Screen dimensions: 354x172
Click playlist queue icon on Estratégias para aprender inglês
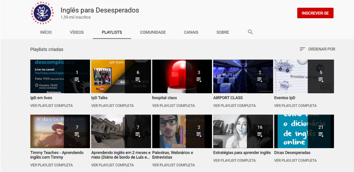coord(260,134)
